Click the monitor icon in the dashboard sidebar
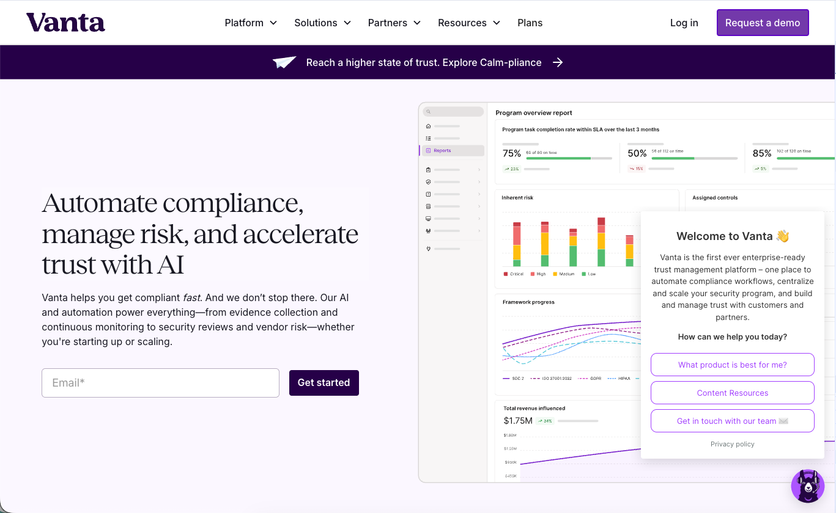Screen dimensions: 836x513 pos(428,219)
